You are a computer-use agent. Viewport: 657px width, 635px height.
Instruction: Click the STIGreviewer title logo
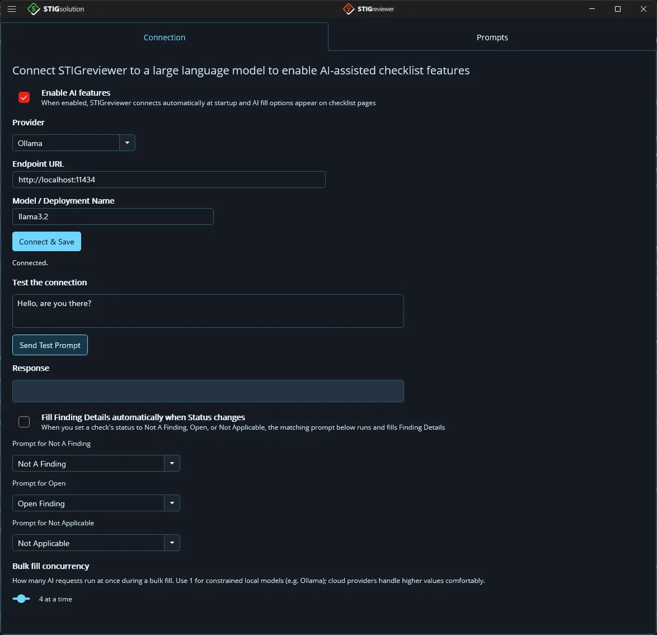[368, 9]
